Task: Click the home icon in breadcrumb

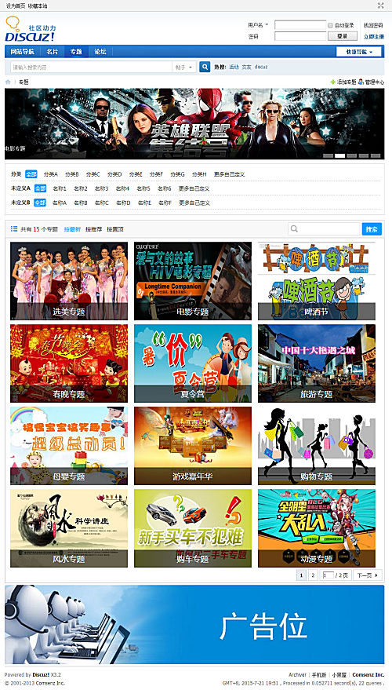Action: (8, 82)
